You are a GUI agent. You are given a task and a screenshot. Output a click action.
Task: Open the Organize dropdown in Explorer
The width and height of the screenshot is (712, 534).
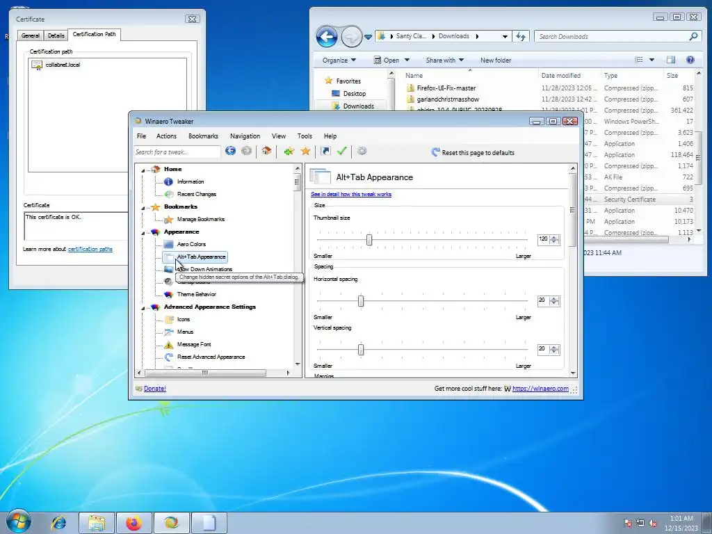(339, 60)
